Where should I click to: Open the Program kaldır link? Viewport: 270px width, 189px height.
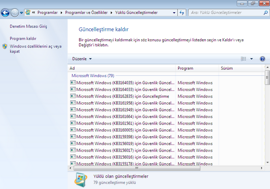pyautogui.click(x=23, y=38)
